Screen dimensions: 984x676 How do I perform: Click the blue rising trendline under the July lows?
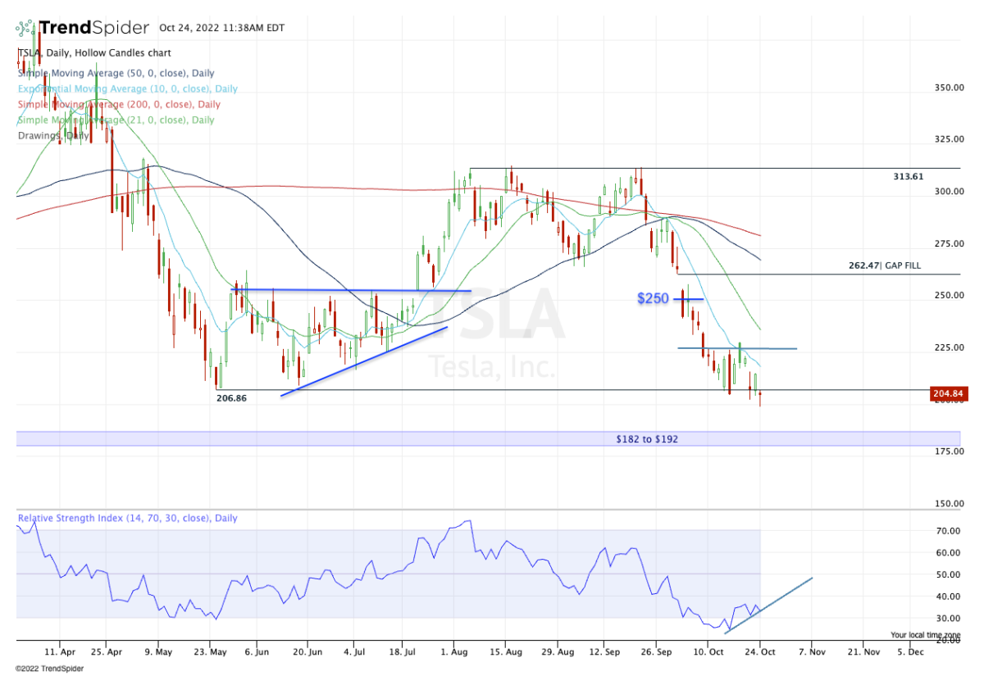tap(364, 361)
